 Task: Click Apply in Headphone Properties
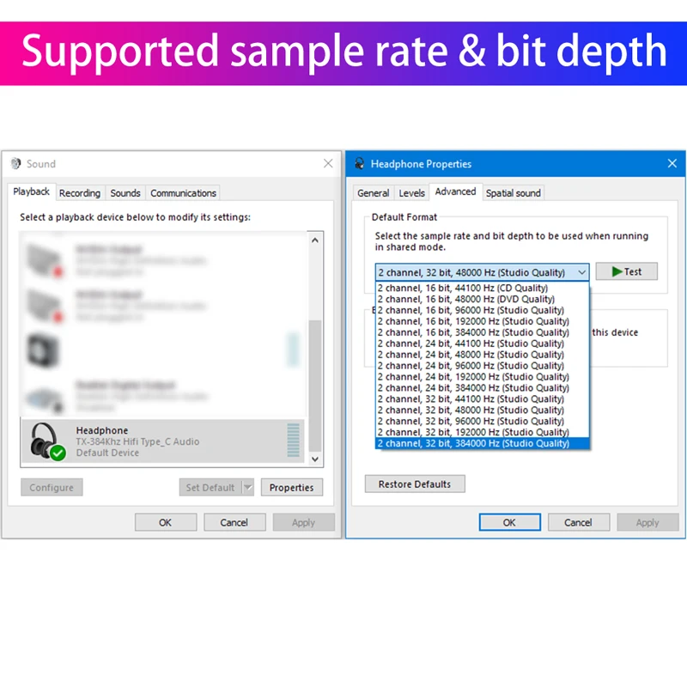tap(647, 522)
